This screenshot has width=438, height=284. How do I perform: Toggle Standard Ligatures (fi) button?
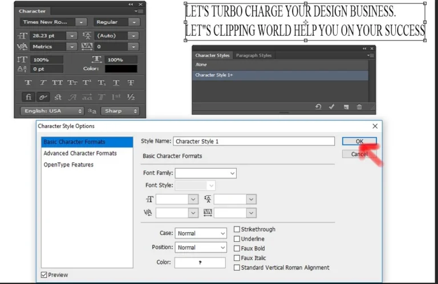29,97
